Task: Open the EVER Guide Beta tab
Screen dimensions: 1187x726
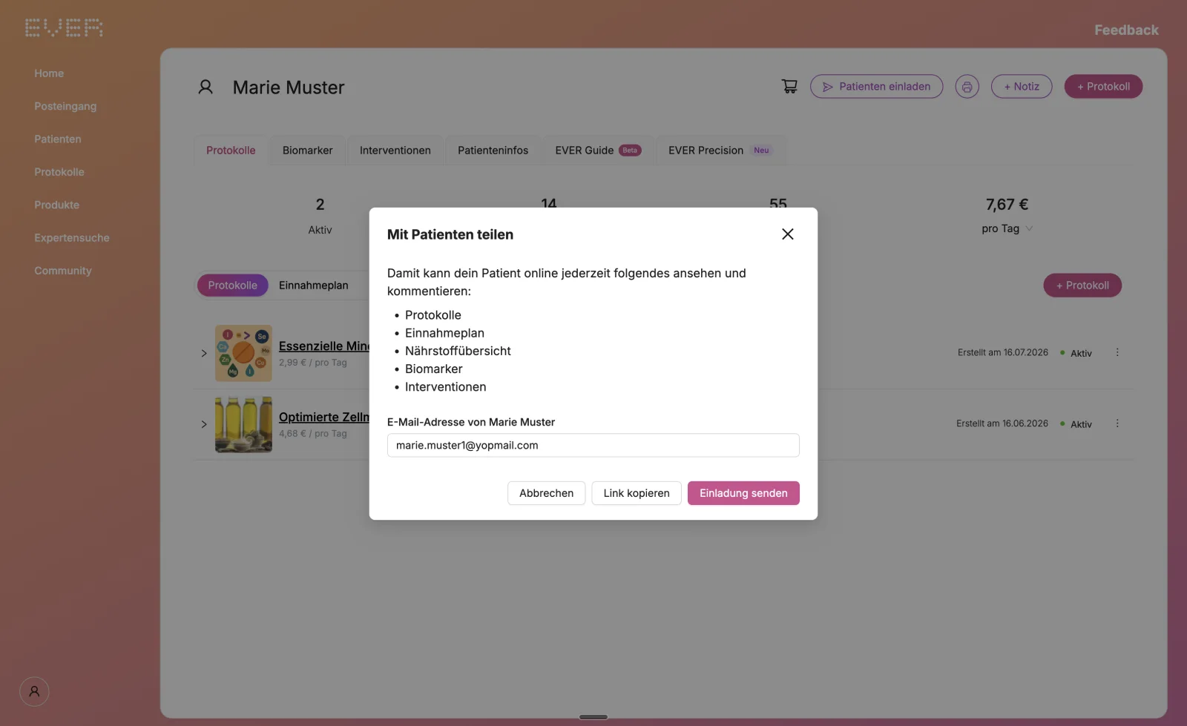Action: [x=598, y=151]
